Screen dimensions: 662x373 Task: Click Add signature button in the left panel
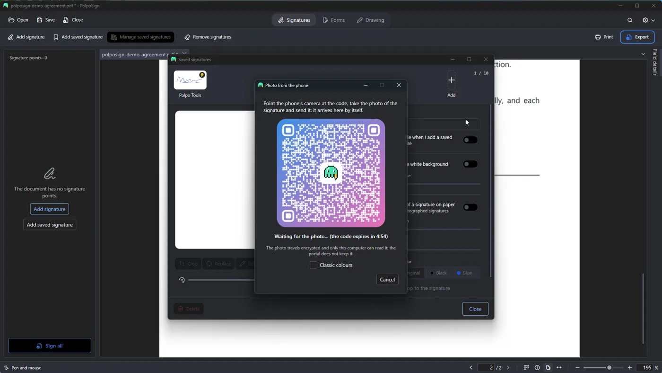click(x=50, y=209)
